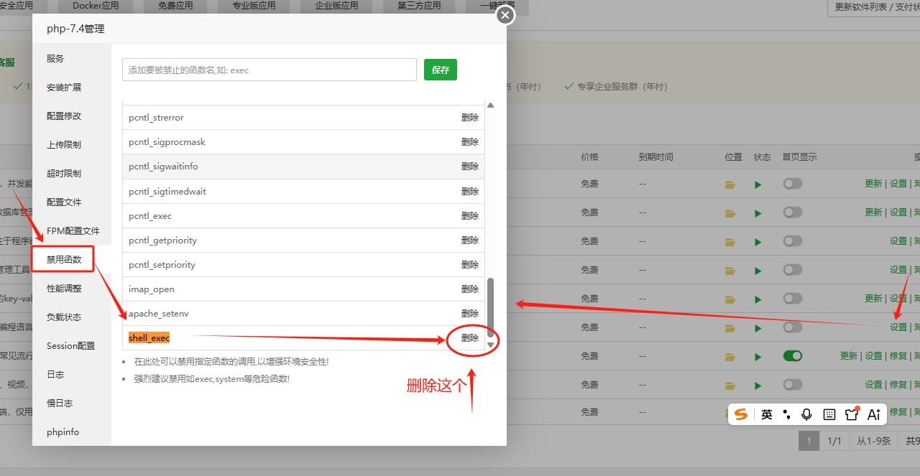920x476 pixels.
Task: Click the Sogou input method logo icon
Action: (741, 414)
